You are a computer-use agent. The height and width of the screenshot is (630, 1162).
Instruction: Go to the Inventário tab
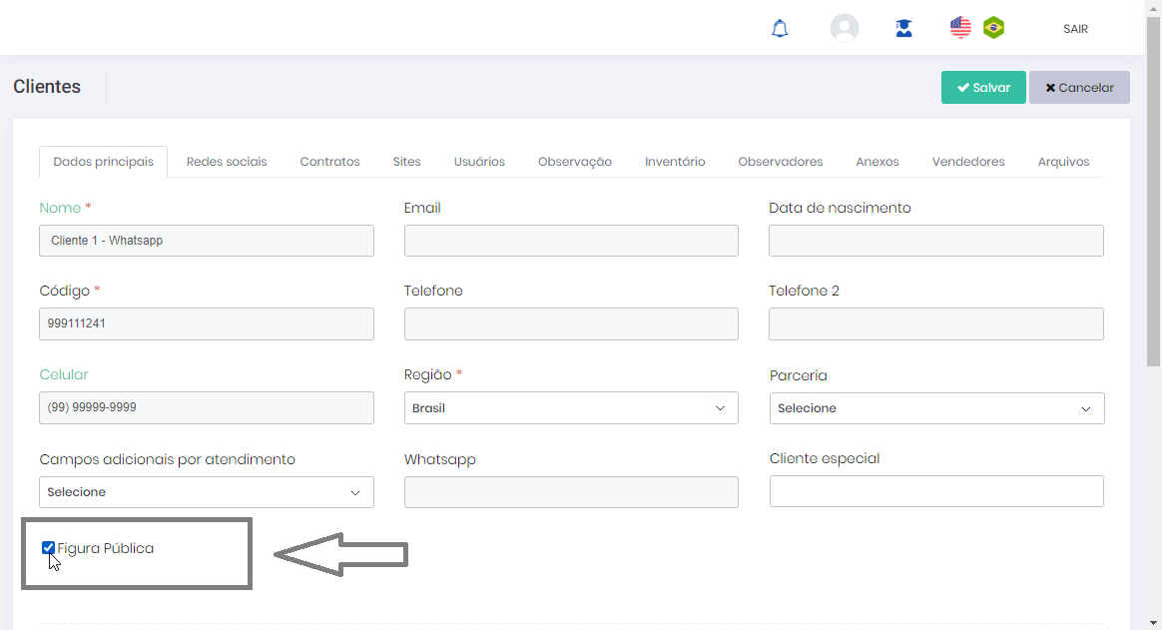(x=675, y=162)
